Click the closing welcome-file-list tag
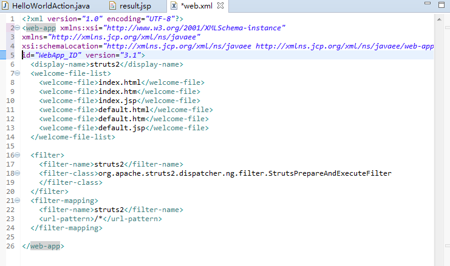 [73, 137]
